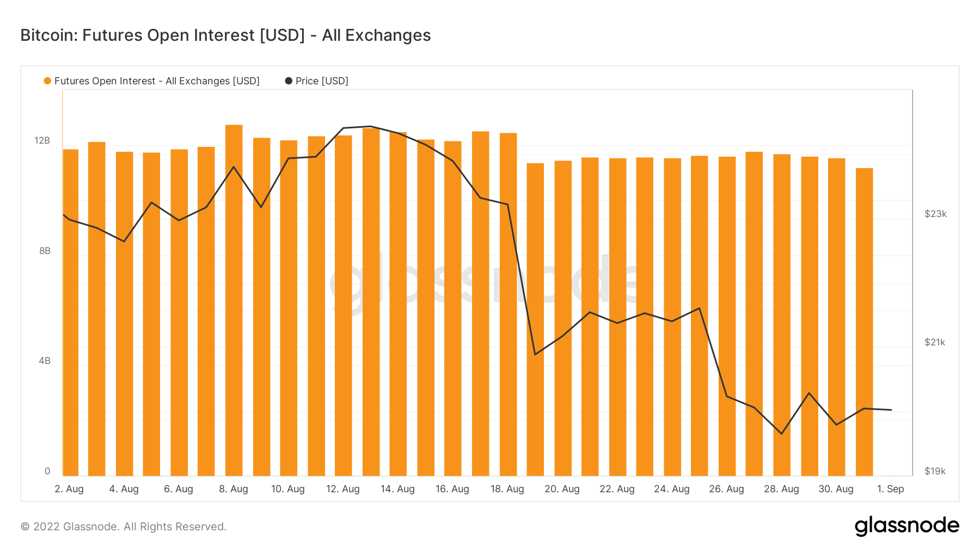This screenshot has height=551, width=980.
Task: Click the 2. Aug x-axis label
Action: click(x=69, y=489)
